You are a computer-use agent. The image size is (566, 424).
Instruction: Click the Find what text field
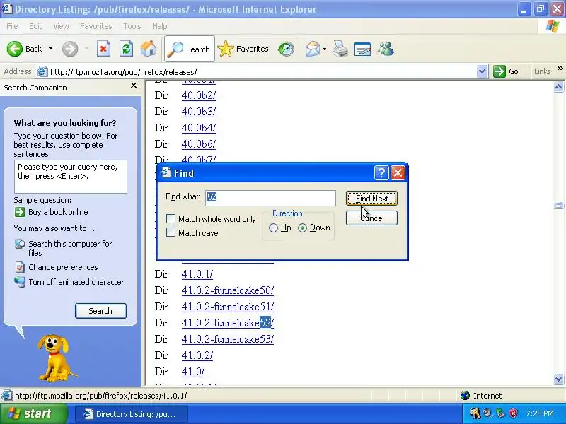pyautogui.click(x=270, y=198)
